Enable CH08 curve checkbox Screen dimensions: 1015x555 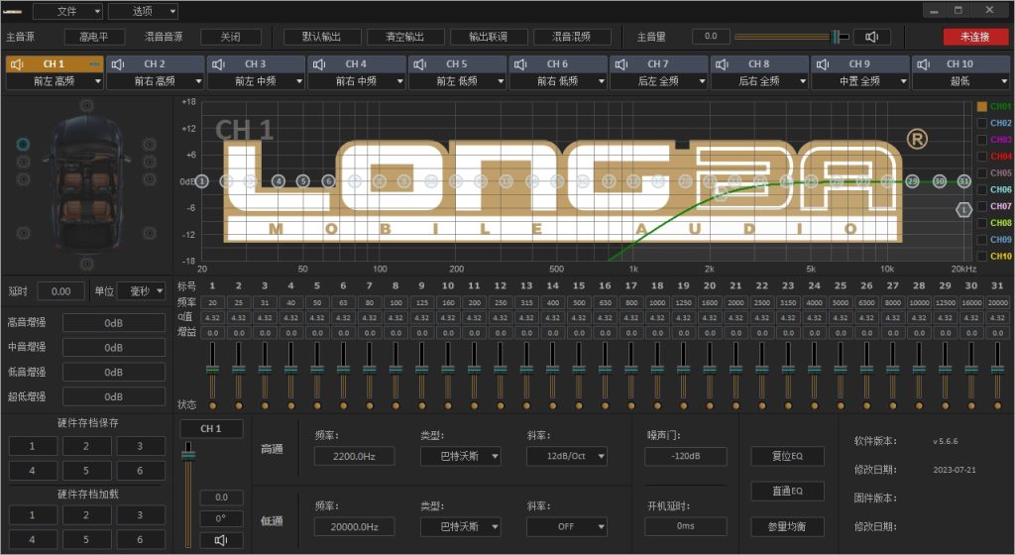982,223
